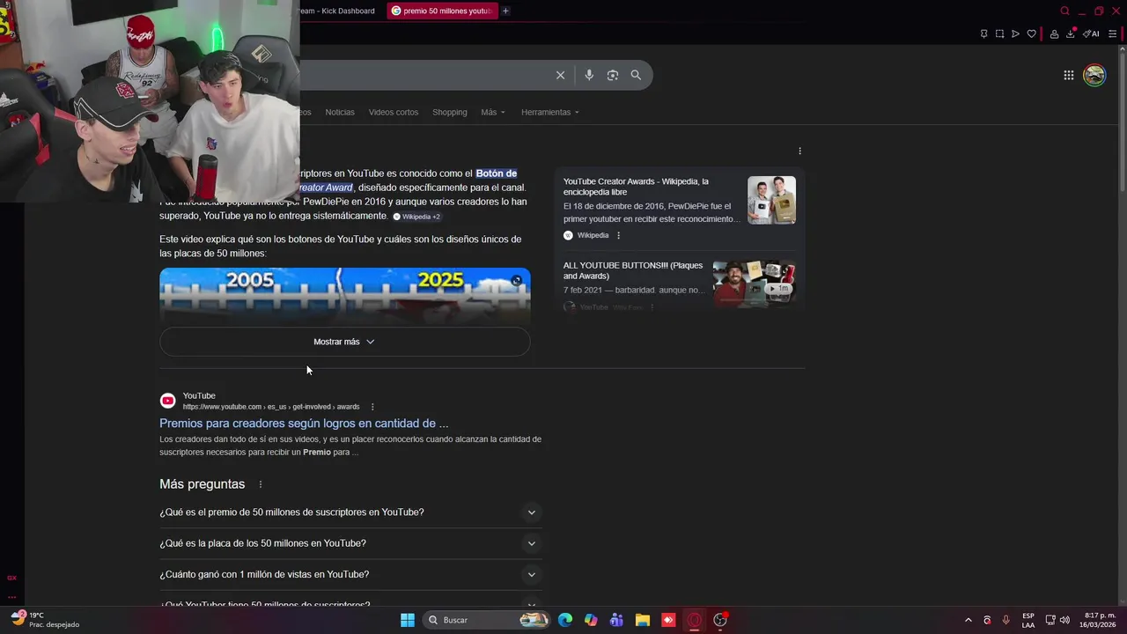Show hidden system tray icons
1127x634 pixels.
969,620
